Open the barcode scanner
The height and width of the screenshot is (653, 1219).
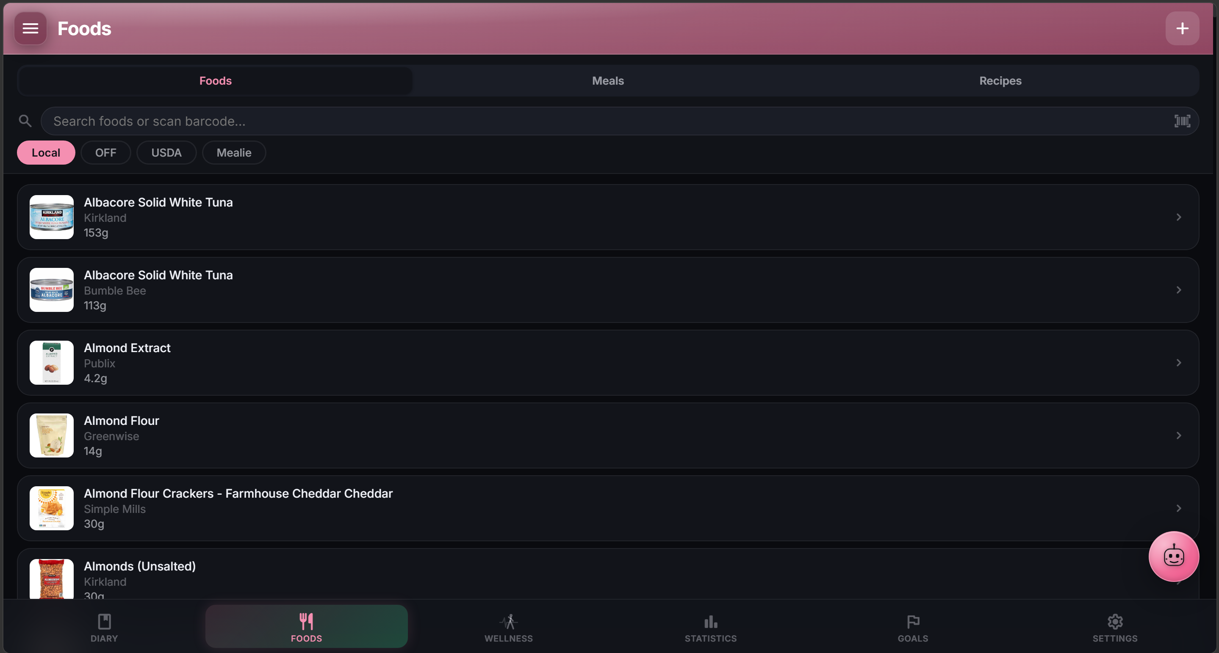click(1182, 121)
